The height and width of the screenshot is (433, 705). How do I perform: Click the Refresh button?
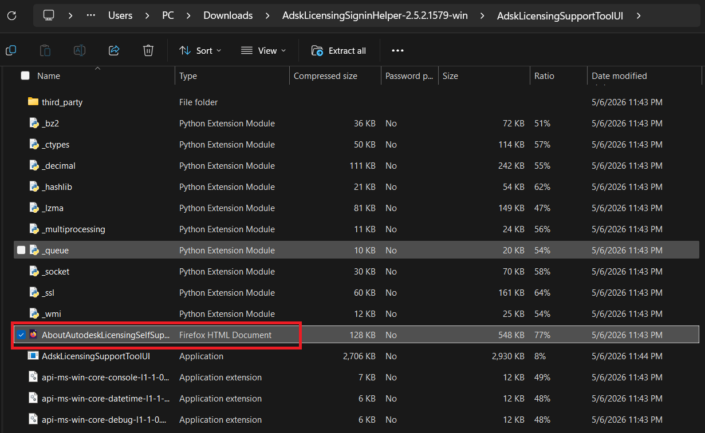tap(11, 15)
